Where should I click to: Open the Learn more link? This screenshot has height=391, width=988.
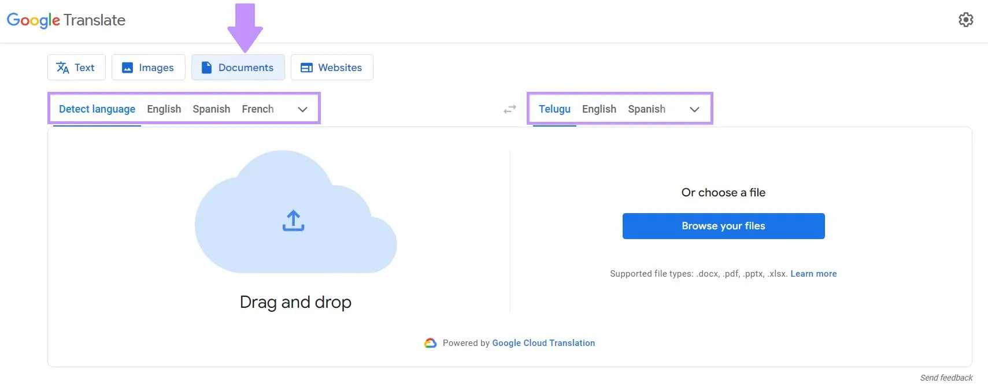coord(813,274)
